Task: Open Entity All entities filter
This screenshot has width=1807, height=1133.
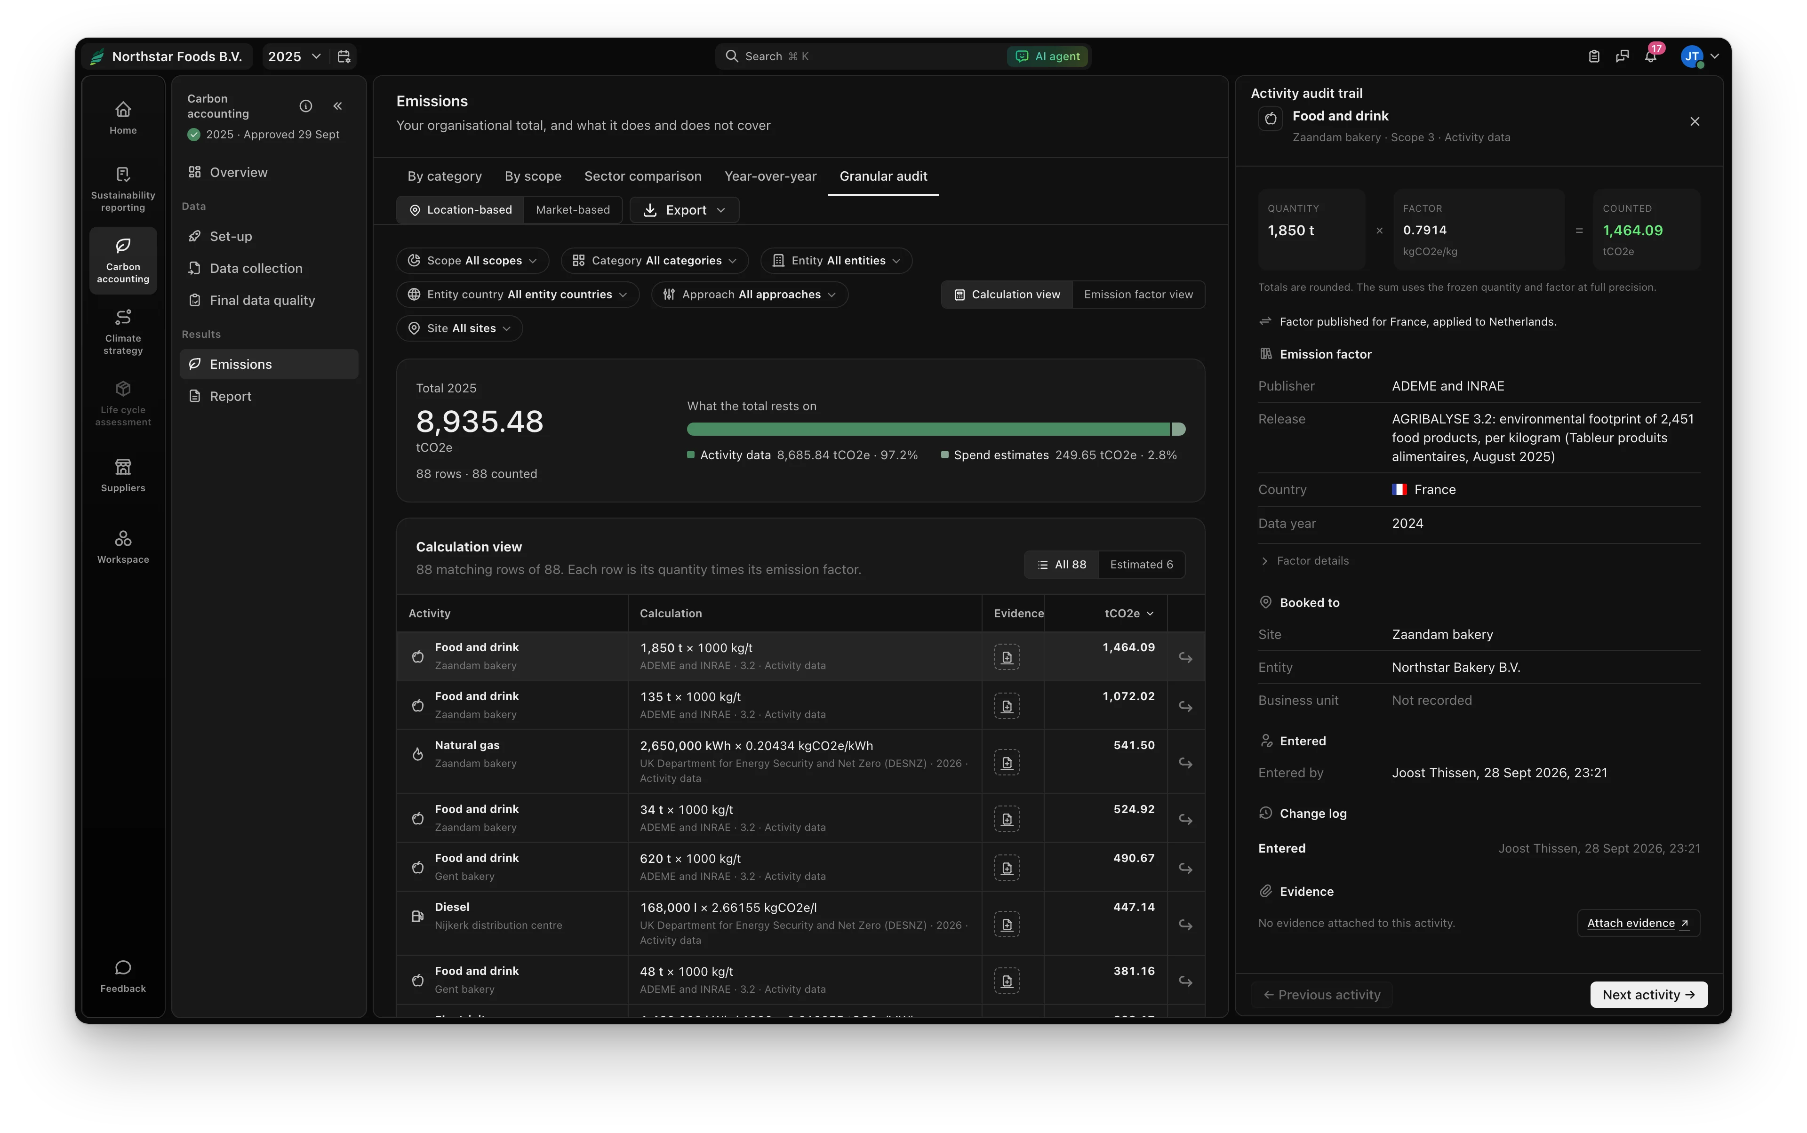Action: (x=836, y=260)
